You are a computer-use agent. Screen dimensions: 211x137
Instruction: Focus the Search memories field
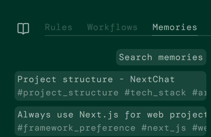161,57
